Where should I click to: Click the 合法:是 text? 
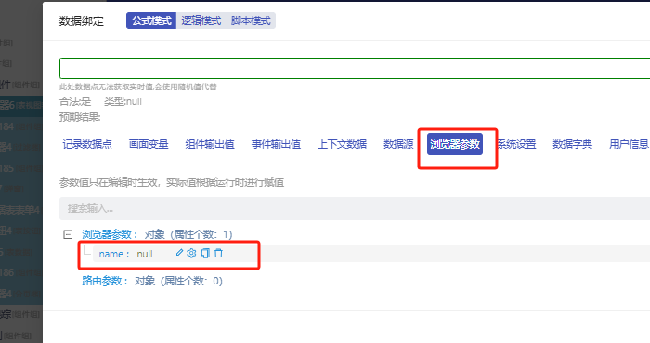pos(75,101)
